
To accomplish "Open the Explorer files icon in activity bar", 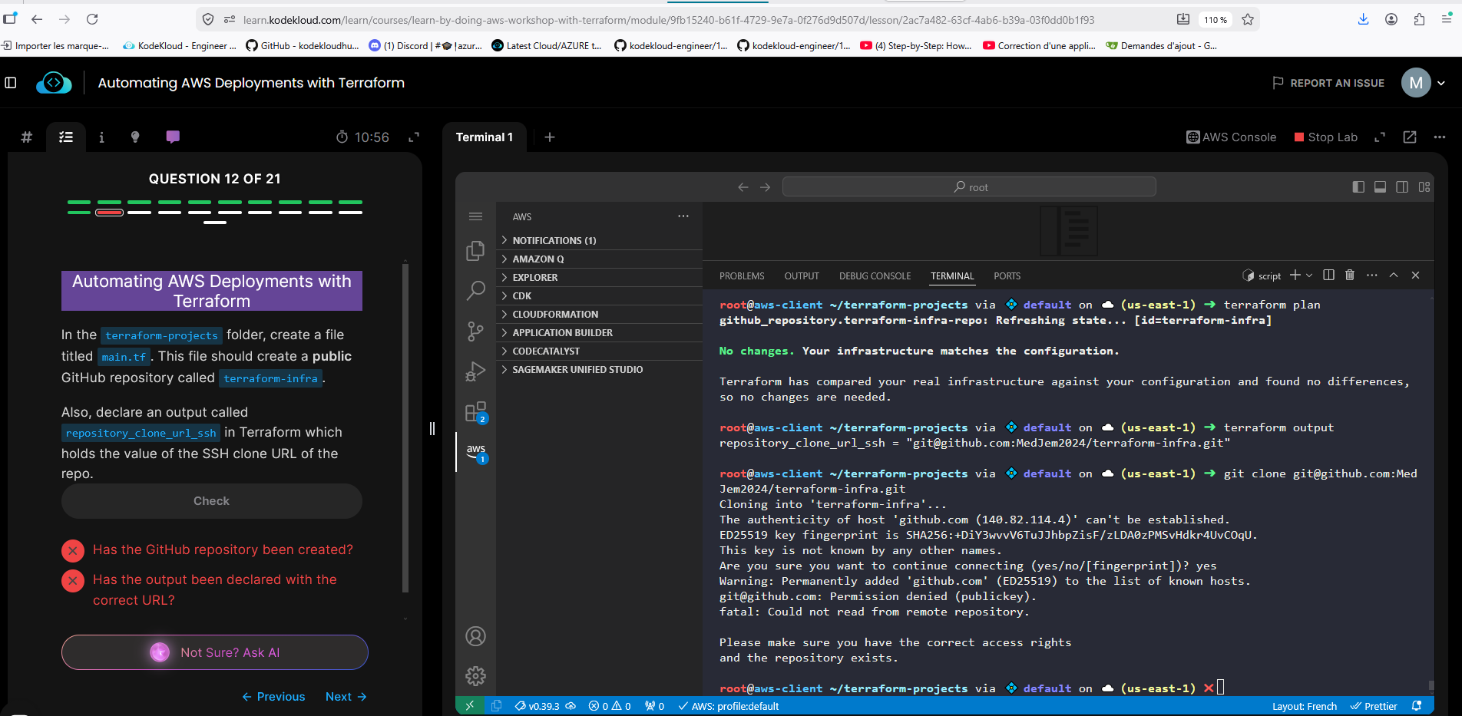I will pos(475,251).
